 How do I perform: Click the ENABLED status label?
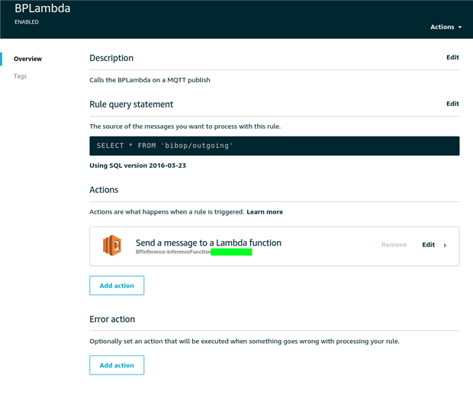[27, 22]
